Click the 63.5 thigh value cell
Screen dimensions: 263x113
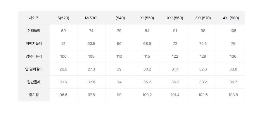coord(91,44)
